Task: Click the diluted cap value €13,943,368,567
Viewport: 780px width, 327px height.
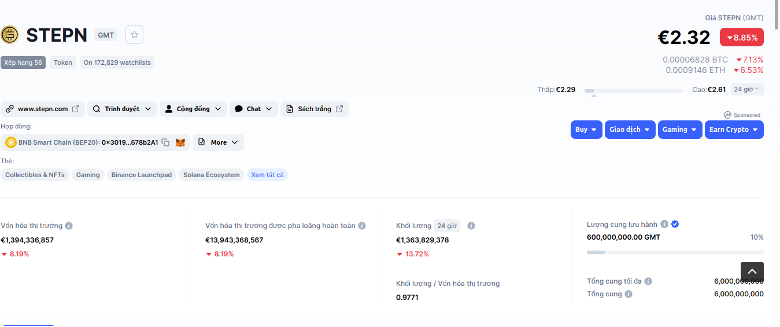Action: (234, 240)
